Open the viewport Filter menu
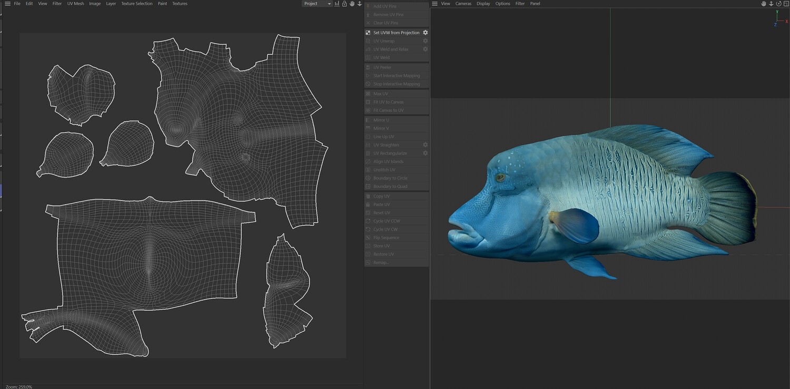The height and width of the screenshot is (389, 790). [520, 4]
